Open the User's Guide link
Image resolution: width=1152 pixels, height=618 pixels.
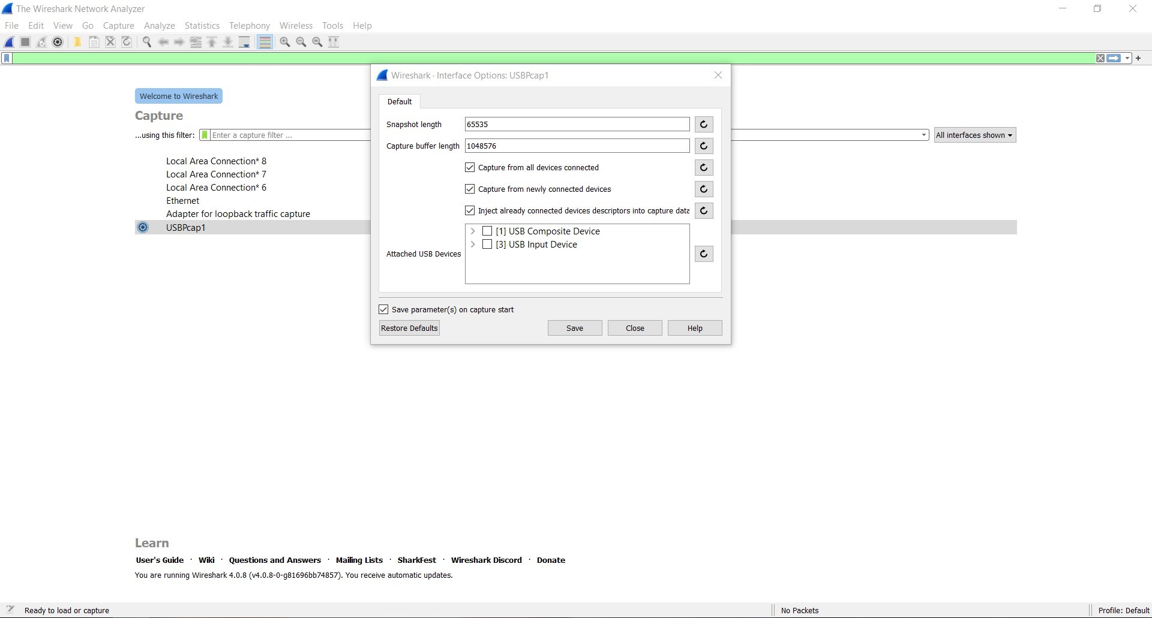pos(160,560)
